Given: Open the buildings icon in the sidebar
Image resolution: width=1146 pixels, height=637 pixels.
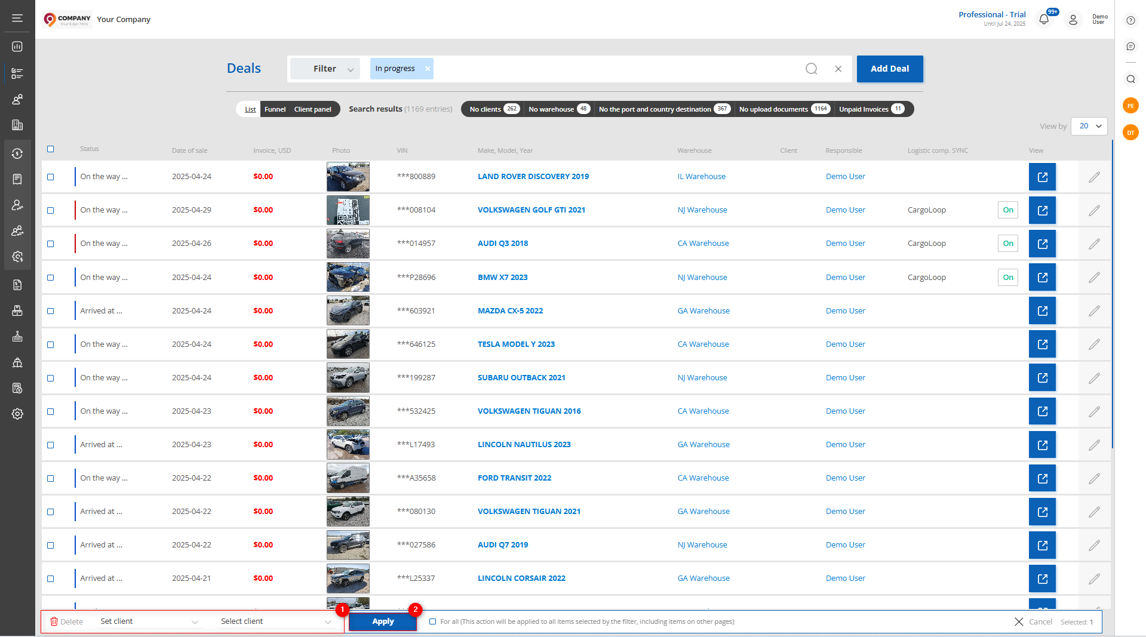Looking at the screenshot, I should coord(17,125).
